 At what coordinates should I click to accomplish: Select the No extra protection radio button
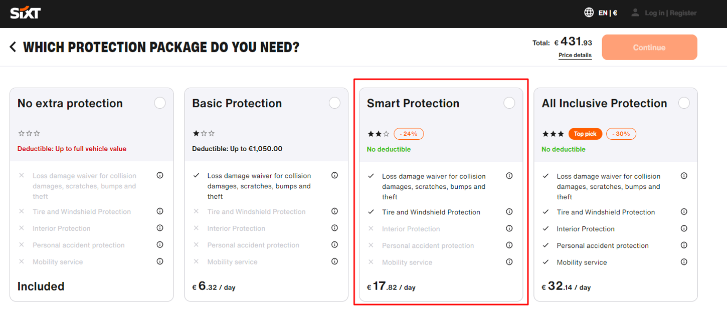point(159,103)
